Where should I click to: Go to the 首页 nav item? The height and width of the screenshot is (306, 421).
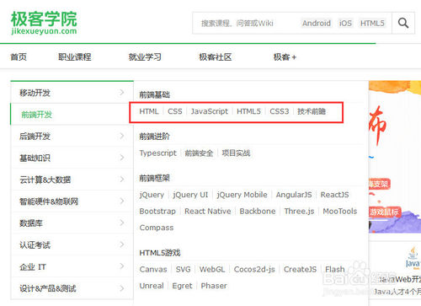[x=19, y=57]
